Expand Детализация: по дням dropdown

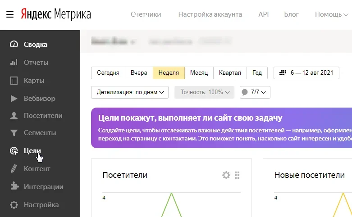[130, 92]
